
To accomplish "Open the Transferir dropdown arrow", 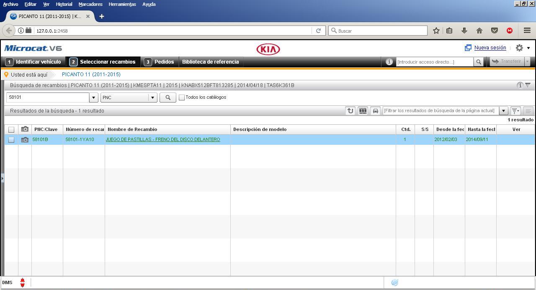I will tap(527, 62).
